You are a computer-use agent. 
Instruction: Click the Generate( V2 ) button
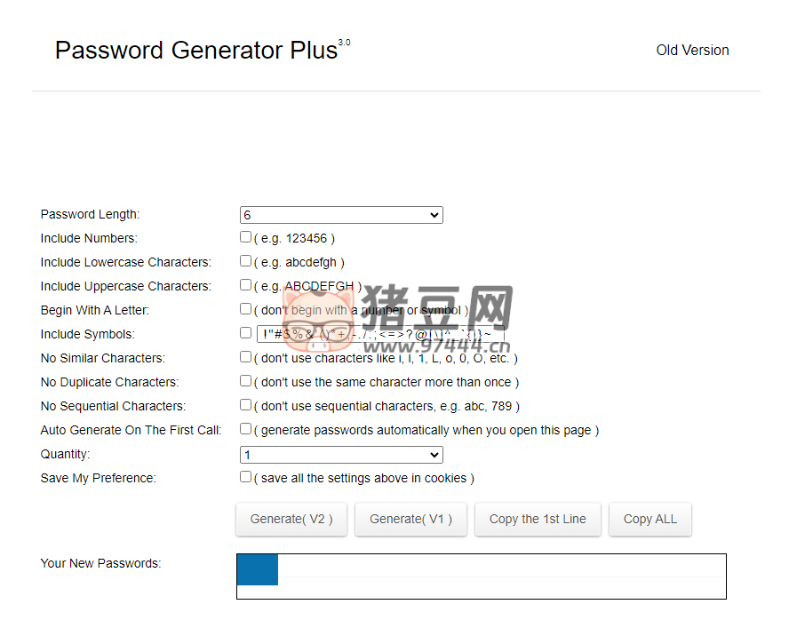[x=291, y=520]
